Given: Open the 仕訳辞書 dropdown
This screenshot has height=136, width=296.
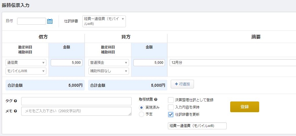Looking at the screenshot, I should (104, 21).
